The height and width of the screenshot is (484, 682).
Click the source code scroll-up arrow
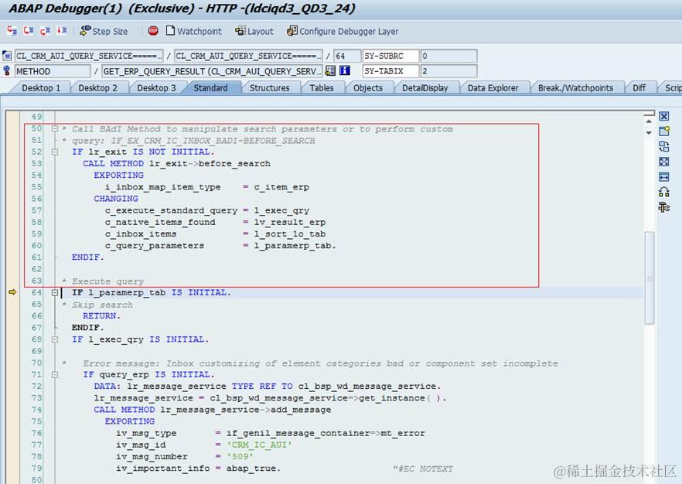[x=649, y=121]
